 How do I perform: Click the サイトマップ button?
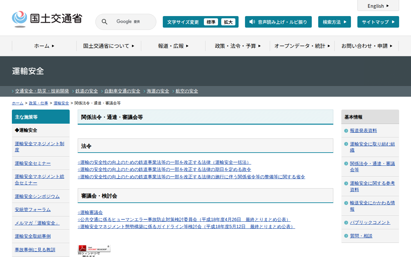(378, 22)
